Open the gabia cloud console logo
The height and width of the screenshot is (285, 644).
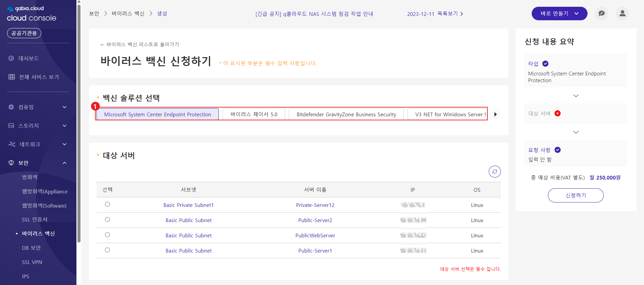tap(31, 14)
